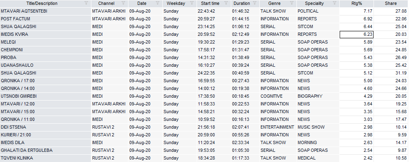This screenshot has width=409, height=162.
Task: Open filter on Date column
Action: (157, 3)
